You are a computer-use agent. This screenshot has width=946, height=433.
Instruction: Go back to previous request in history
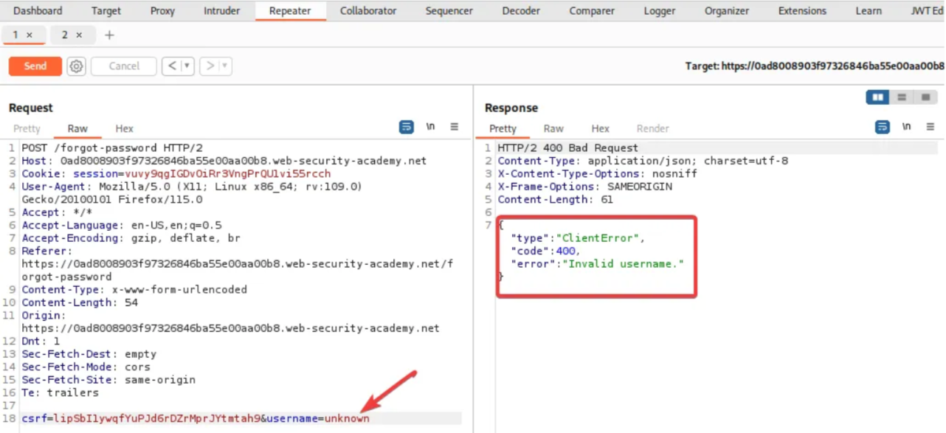coord(172,66)
